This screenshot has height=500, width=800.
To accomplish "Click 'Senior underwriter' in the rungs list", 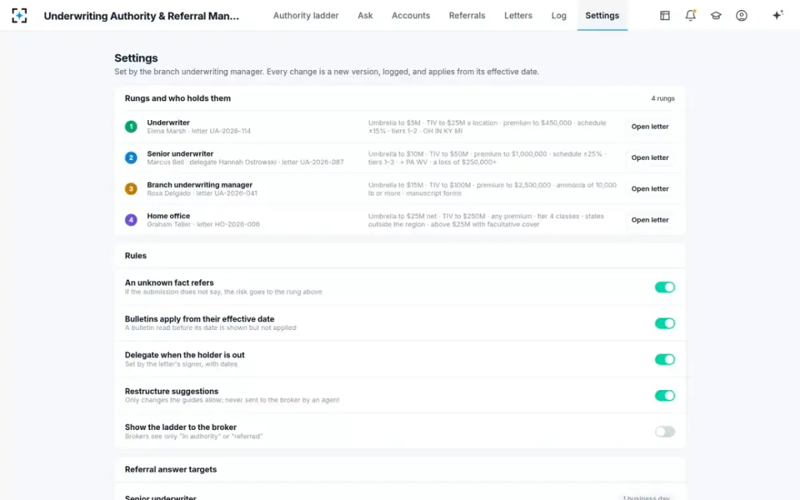I will tap(181, 154).
